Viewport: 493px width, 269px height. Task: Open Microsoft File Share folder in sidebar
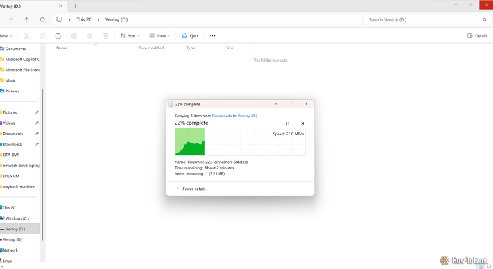coord(20,70)
